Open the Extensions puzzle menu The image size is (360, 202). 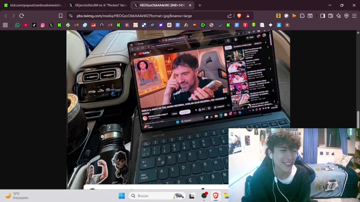pyautogui.click(x=302, y=16)
